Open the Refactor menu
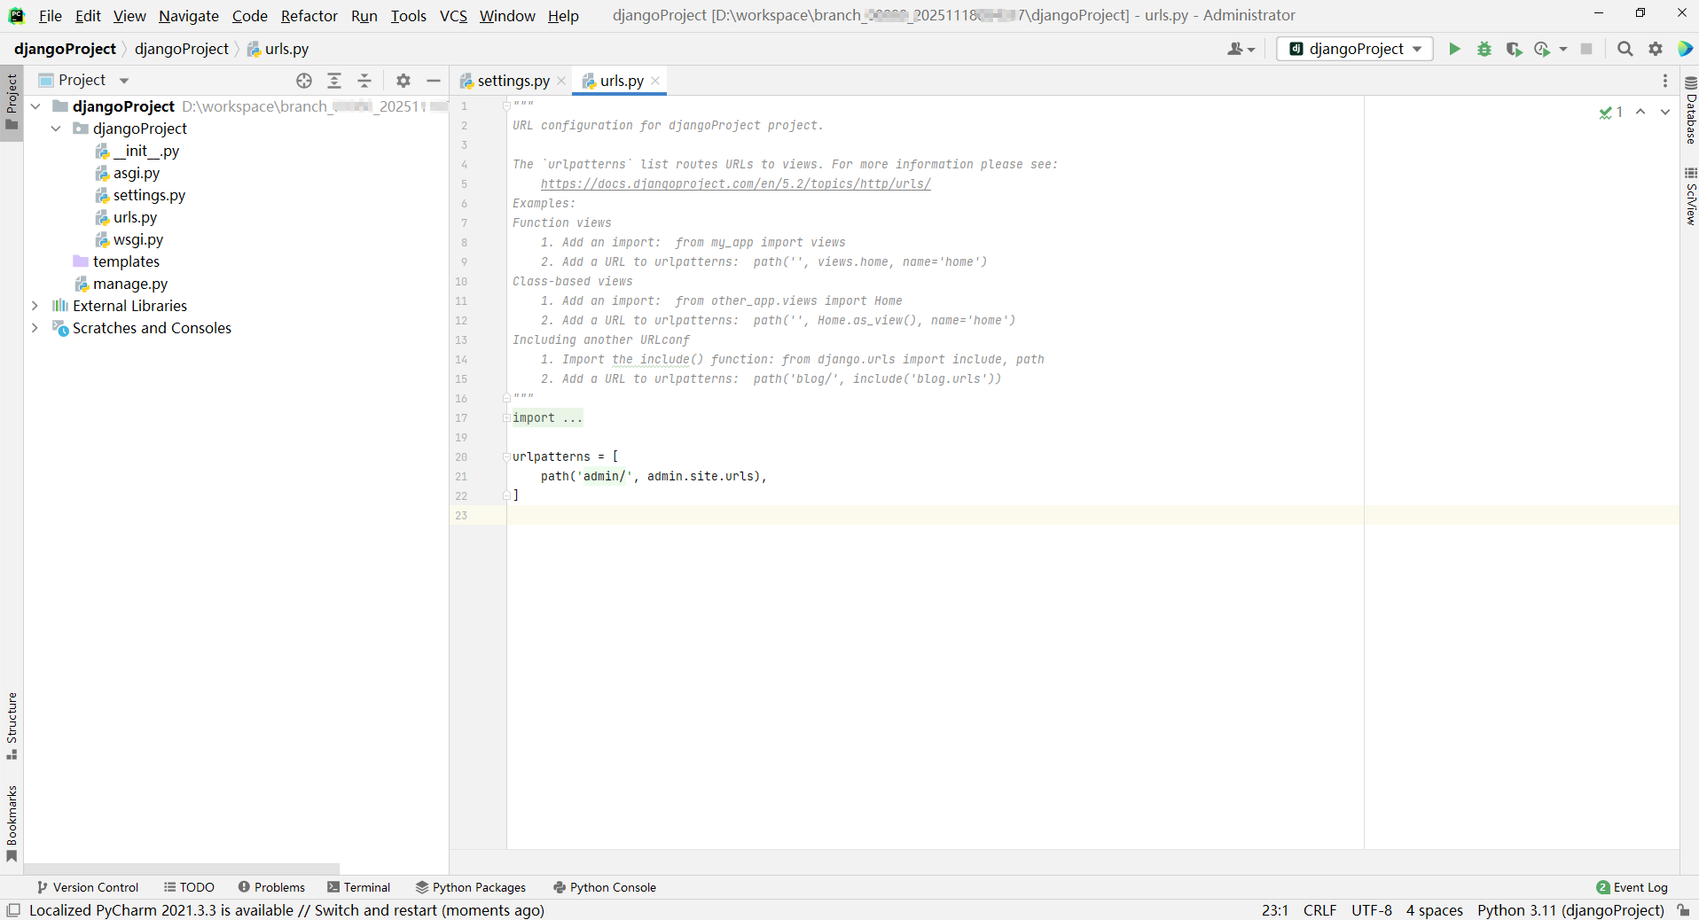Screen dimensions: 1699x920 pos(309,16)
